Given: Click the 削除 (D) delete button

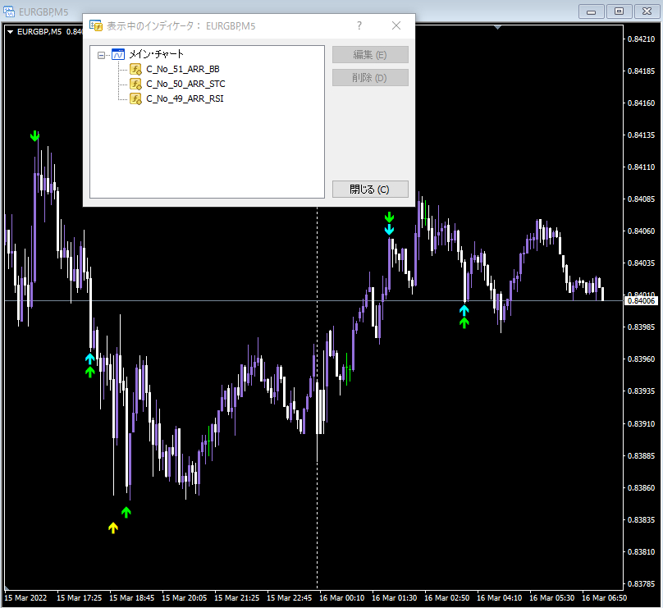Looking at the screenshot, I should (370, 78).
